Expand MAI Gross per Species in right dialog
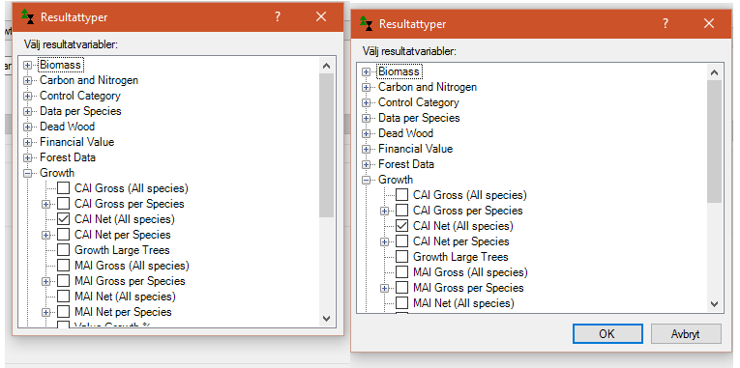 point(385,289)
